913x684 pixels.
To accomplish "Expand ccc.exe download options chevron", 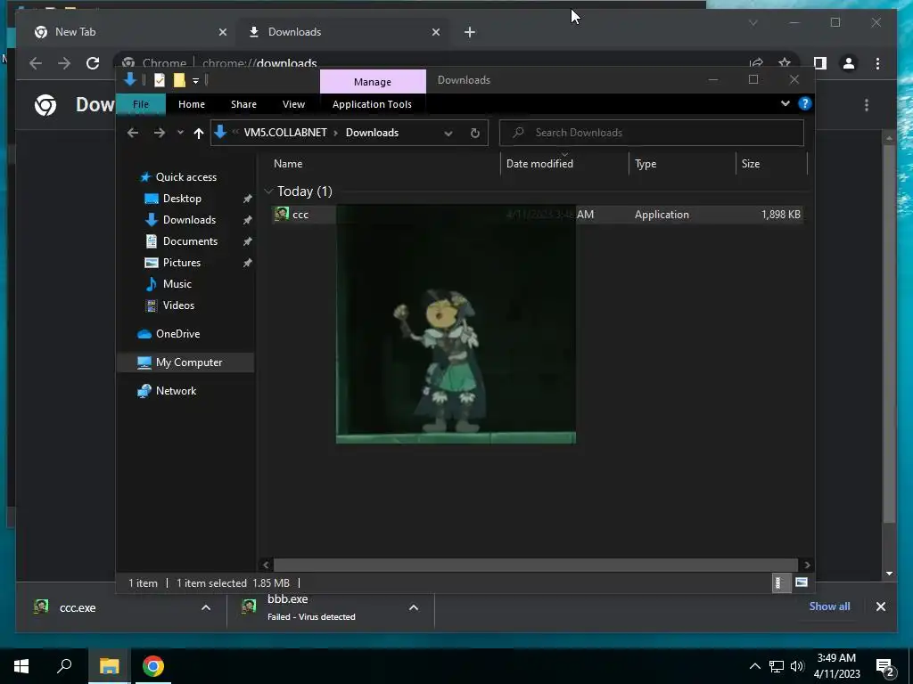I will (x=206, y=607).
